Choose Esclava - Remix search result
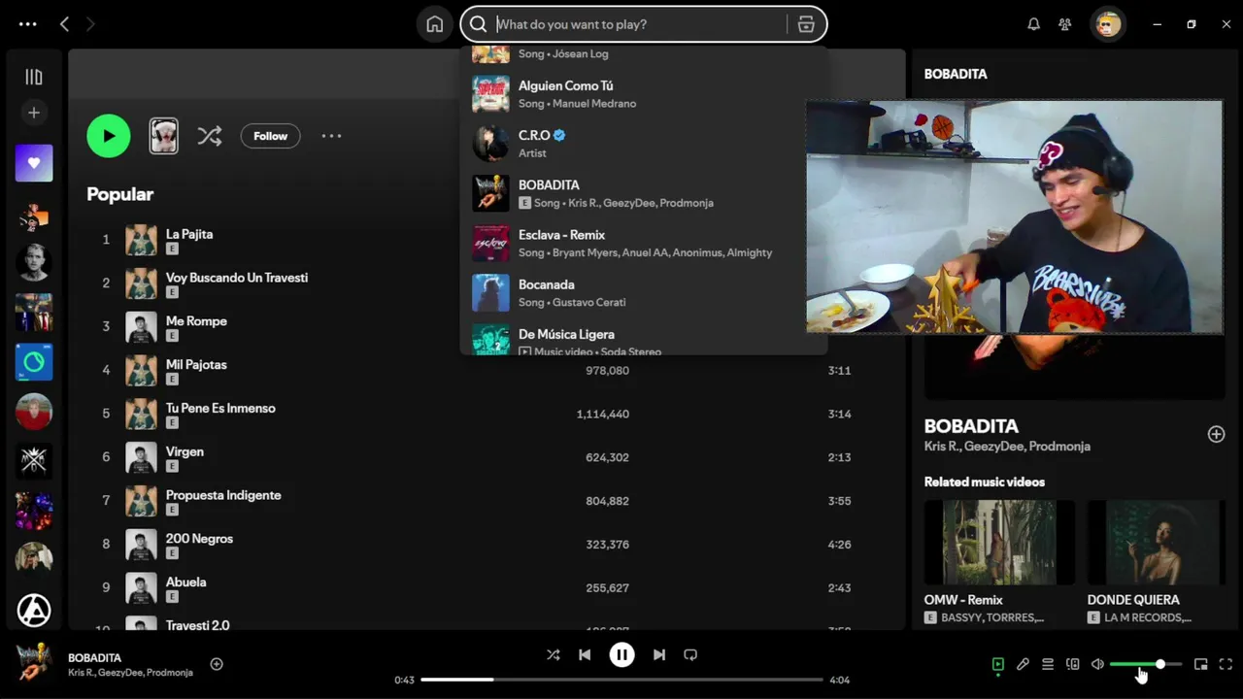 [x=644, y=243]
